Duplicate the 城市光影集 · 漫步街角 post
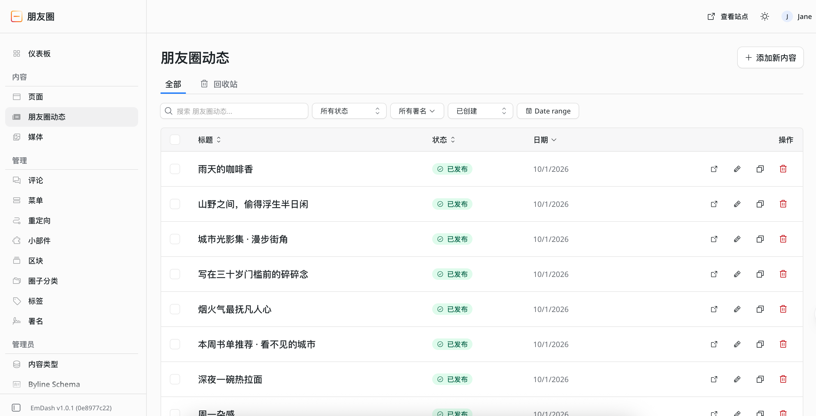This screenshot has height=416, width=816. (760, 239)
